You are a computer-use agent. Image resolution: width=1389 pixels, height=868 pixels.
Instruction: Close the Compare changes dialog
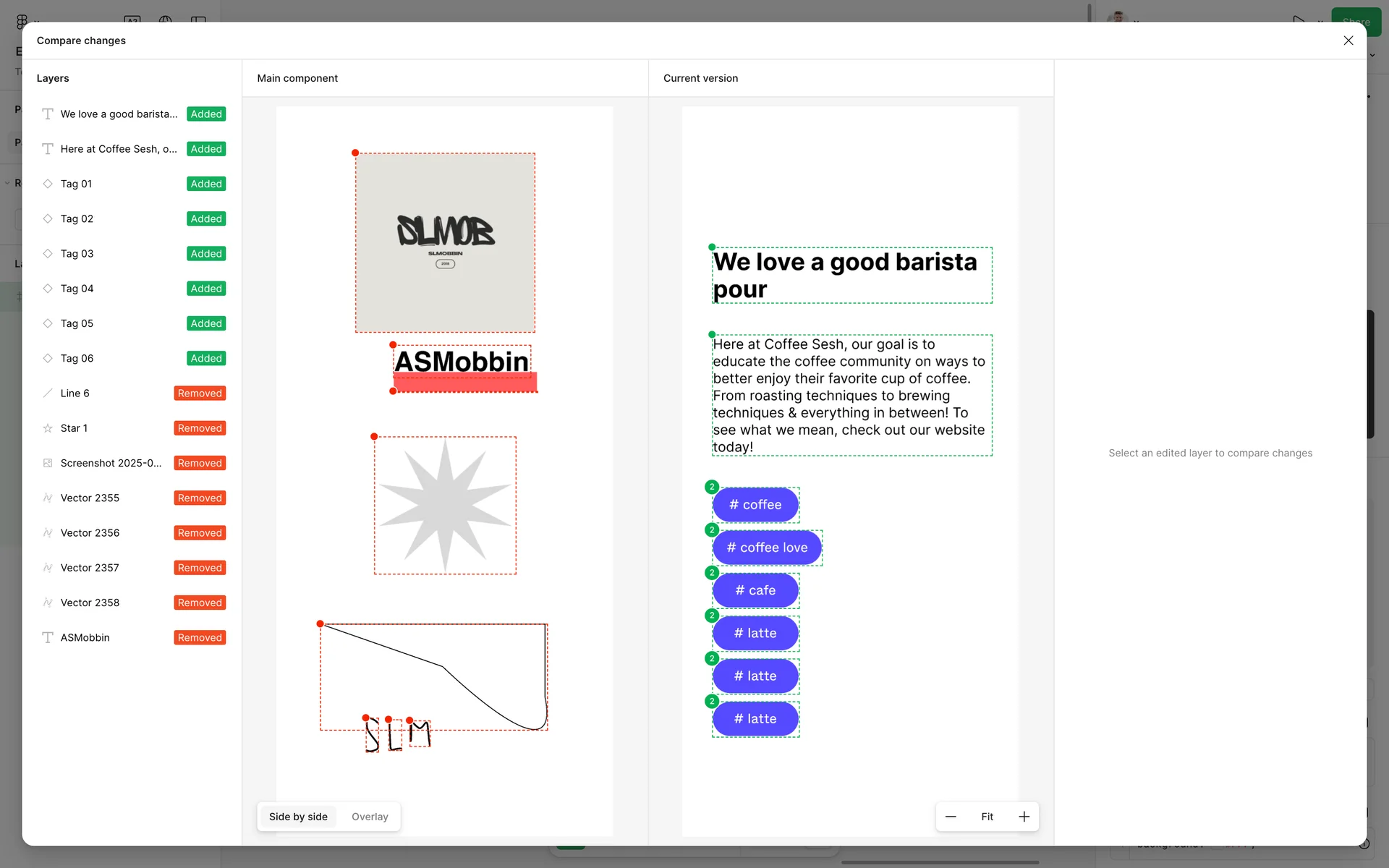tap(1348, 41)
